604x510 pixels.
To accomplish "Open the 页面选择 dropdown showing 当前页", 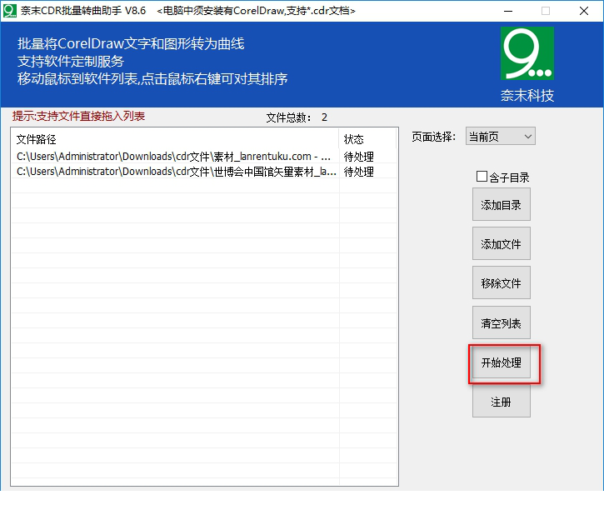I will coord(500,137).
